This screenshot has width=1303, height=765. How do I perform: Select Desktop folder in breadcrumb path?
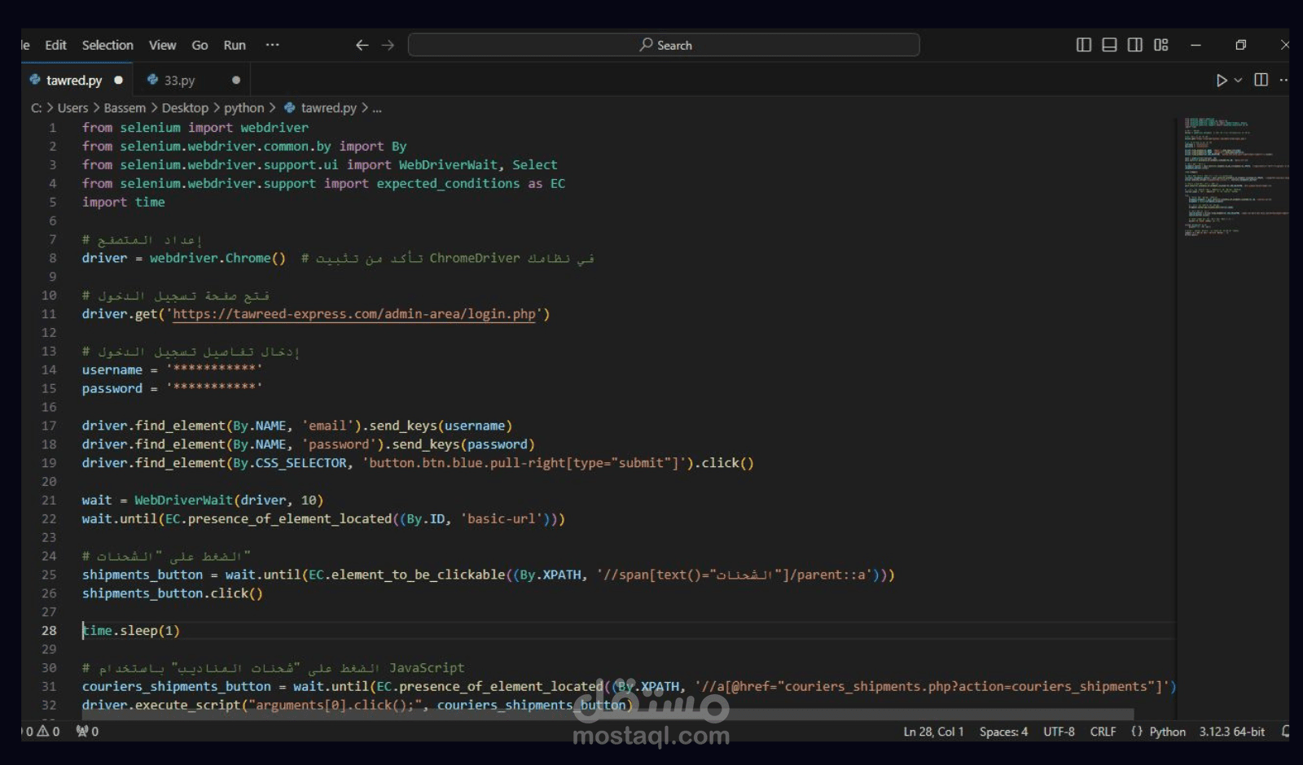click(185, 107)
